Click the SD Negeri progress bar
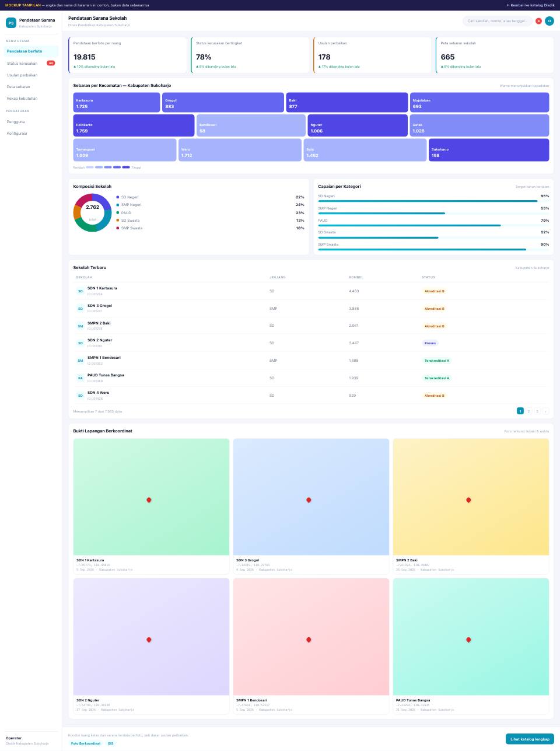Screen dimensions: 560x751 (x=433, y=201)
